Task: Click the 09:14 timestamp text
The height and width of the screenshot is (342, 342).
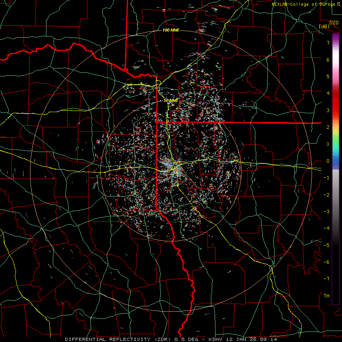Action: click(268, 339)
